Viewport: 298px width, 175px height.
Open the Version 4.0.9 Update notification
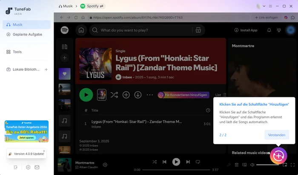26,154
